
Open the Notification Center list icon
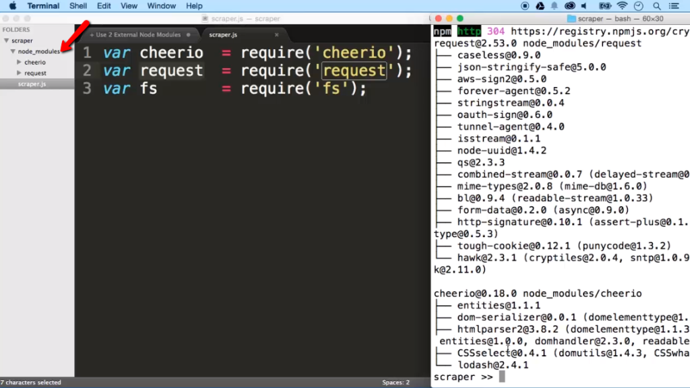tap(674, 6)
